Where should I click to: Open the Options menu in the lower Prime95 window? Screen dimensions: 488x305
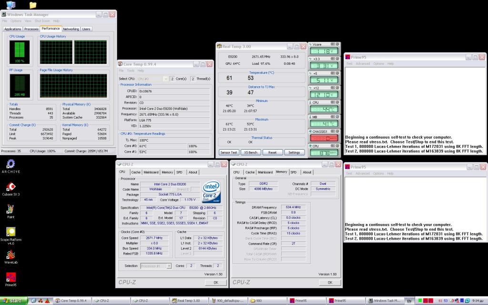[x=378, y=173]
